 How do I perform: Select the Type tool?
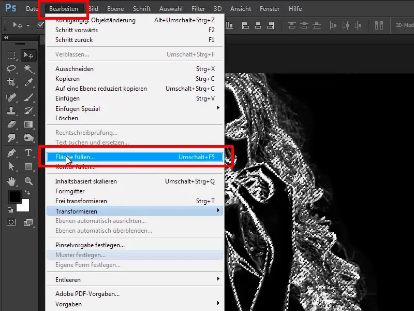[x=28, y=153]
